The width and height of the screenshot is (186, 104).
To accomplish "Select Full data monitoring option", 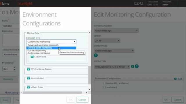I will point(51,51).
